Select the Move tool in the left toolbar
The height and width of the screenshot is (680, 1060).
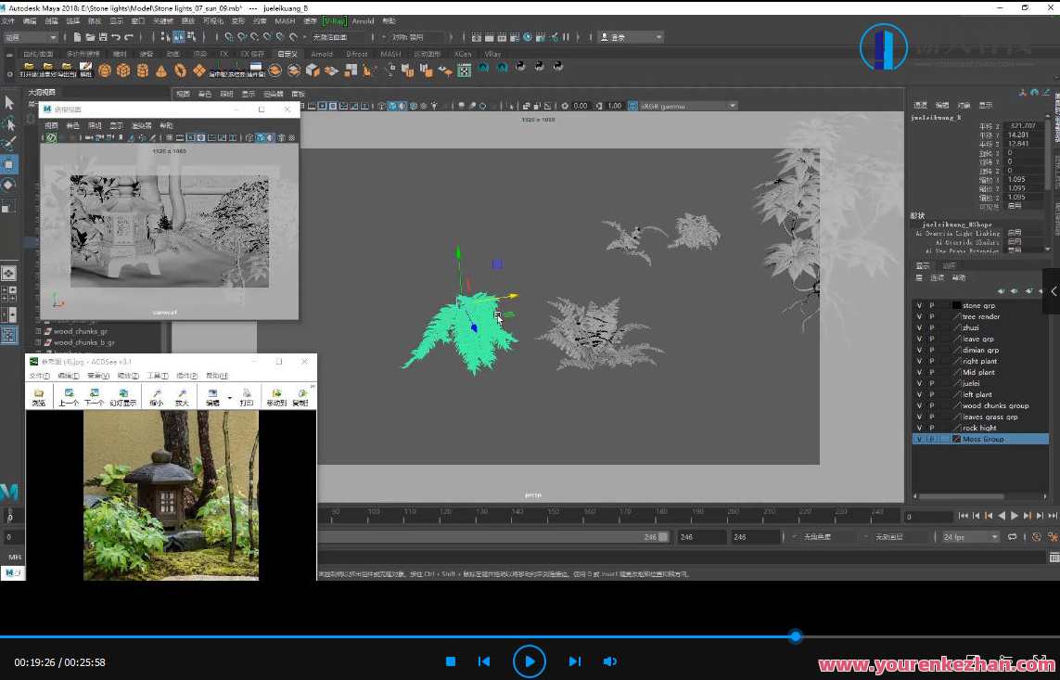pos(9,161)
